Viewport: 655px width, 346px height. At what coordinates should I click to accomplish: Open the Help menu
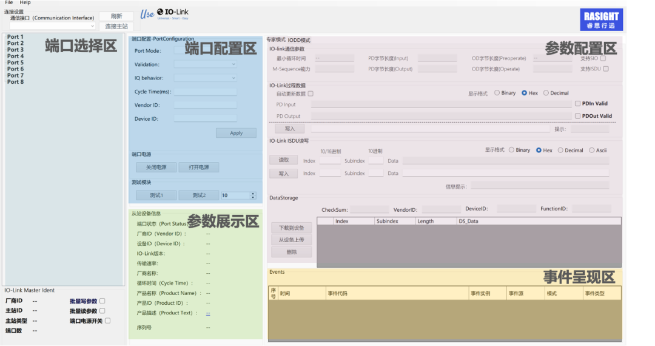(25, 2)
